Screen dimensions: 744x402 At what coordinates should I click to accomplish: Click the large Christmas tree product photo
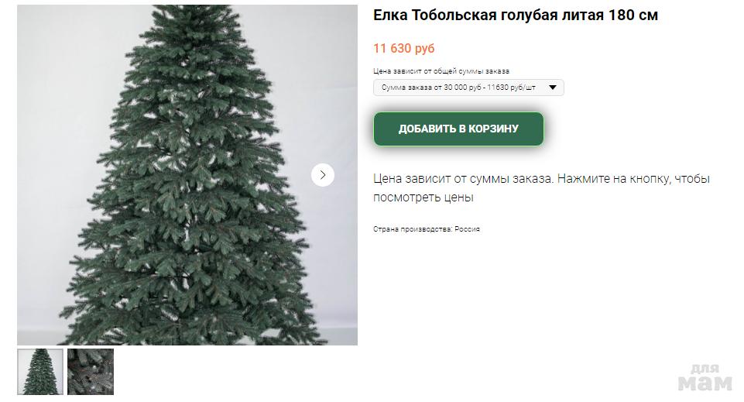pyautogui.click(x=187, y=175)
